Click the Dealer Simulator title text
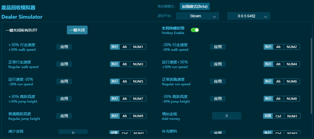This screenshot has height=139, width=314. pos(22,17)
